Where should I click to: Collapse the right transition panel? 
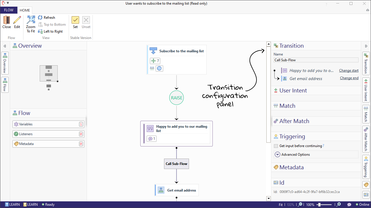point(366,46)
